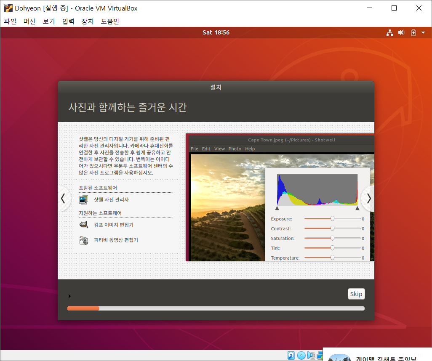Click the 지원하는 소프트웨어 heading
Viewport: 432px width, 361px height.
pos(100,213)
